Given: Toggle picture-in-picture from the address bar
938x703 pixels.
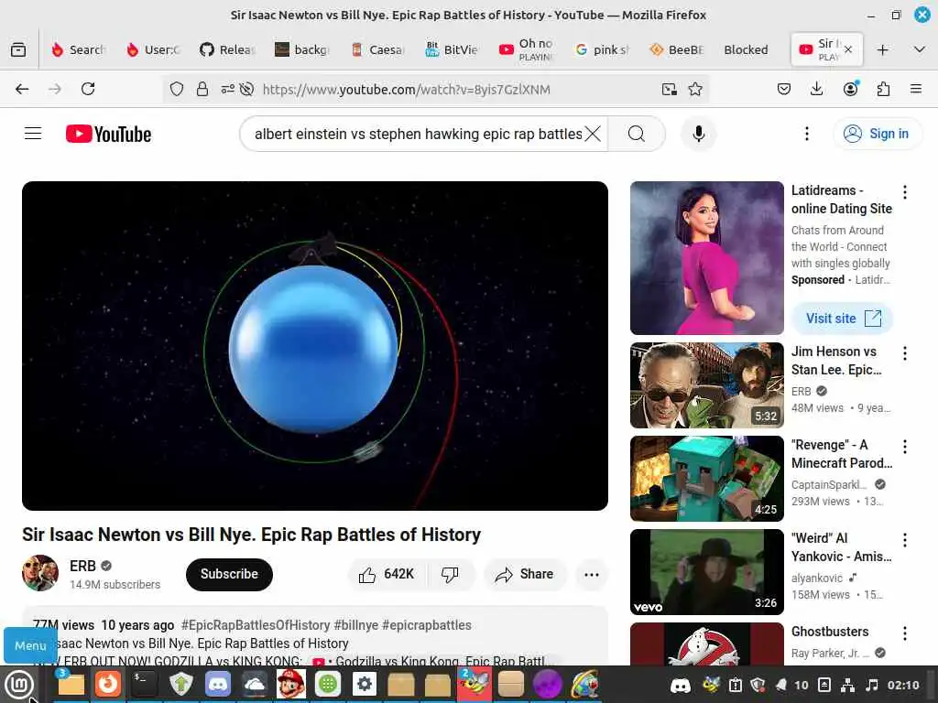Looking at the screenshot, I should tap(670, 89).
